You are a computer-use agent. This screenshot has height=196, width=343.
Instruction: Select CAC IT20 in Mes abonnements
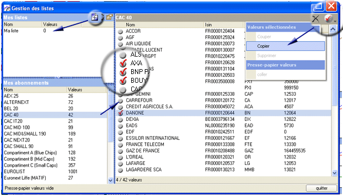[x=55, y=121]
